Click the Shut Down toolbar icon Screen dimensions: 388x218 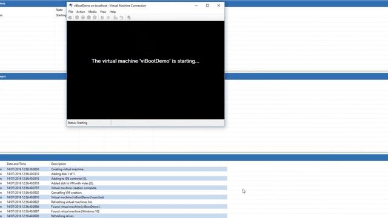point(89,18)
